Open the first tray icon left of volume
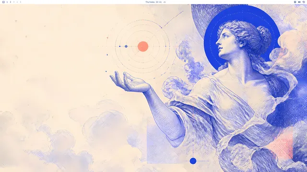 tap(295, 2)
